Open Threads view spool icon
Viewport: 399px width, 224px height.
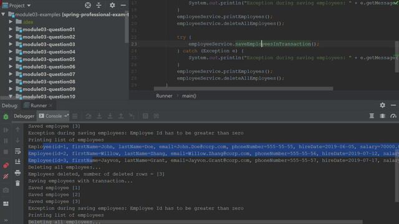372,116
